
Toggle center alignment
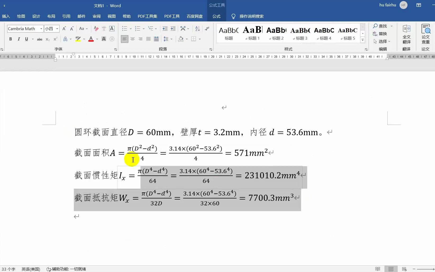point(133,39)
